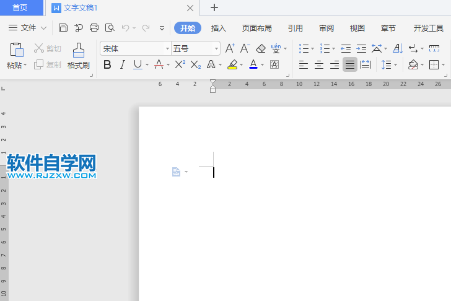
Task: Click the phonetic guide wén icon
Action: point(276,48)
